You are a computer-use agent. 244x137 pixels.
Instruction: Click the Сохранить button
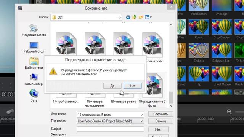[161, 114]
